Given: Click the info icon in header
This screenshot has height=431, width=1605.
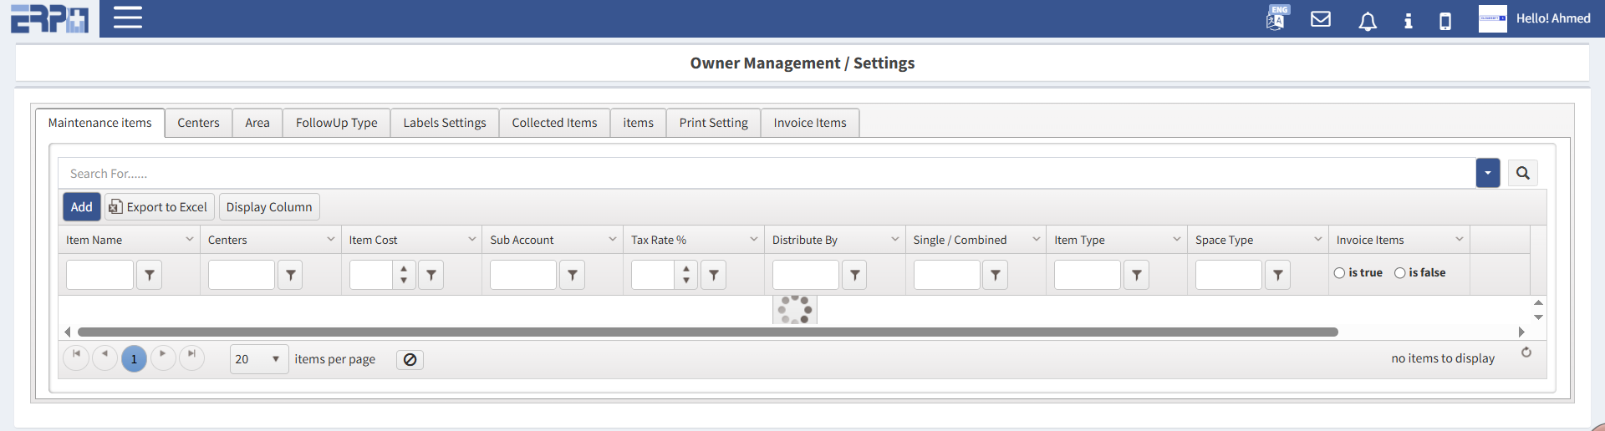Looking at the screenshot, I should 1409,21.
